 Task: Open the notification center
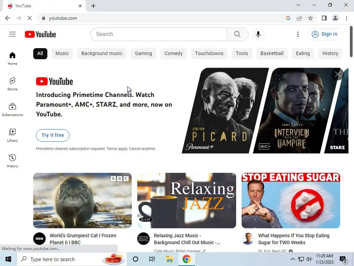pyautogui.click(x=343, y=259)
